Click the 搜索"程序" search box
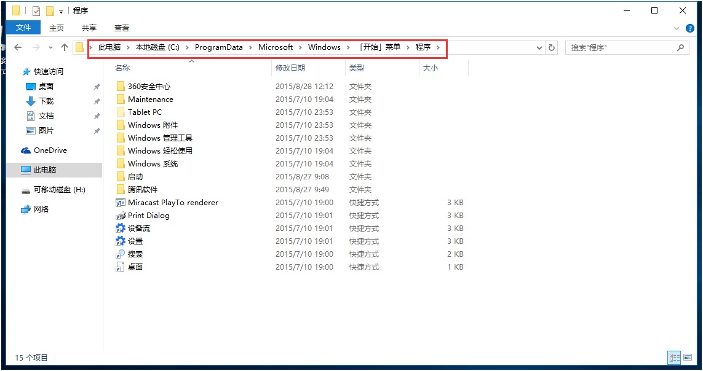Screen dimensions: 703x371 tap(621, 47)
